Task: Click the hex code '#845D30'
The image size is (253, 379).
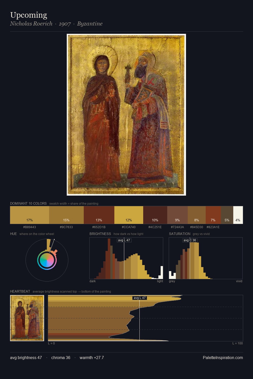Action: pos(197,227)
